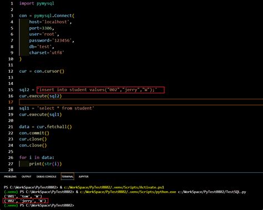
Task: Switch to the PROBLEMS panel tab
Action: pyautogui.click(x=10, y=177)
